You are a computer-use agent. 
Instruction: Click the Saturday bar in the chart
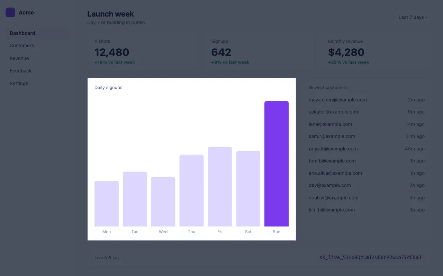click(248, 189)
